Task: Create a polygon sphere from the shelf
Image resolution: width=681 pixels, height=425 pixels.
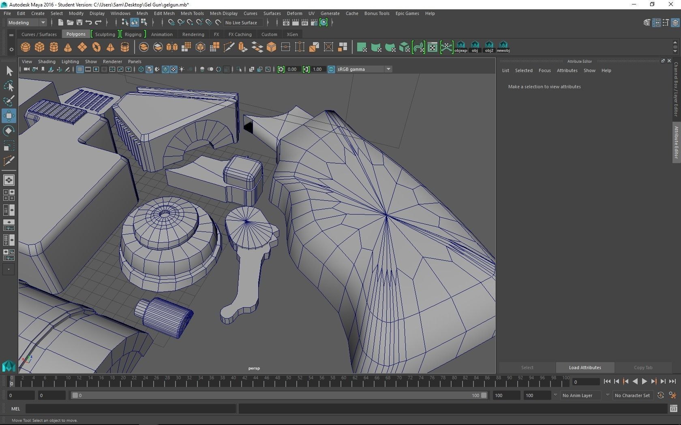Action: click(x=26, y=47)
